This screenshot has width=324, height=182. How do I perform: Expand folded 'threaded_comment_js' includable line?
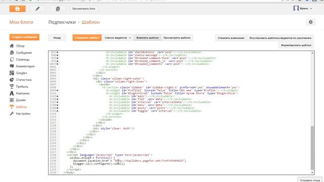57,61
